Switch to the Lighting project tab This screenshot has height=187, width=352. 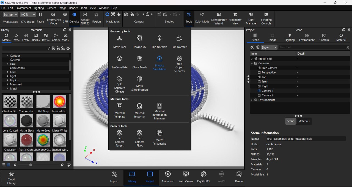pyautogui.click(x=289, y=37)
